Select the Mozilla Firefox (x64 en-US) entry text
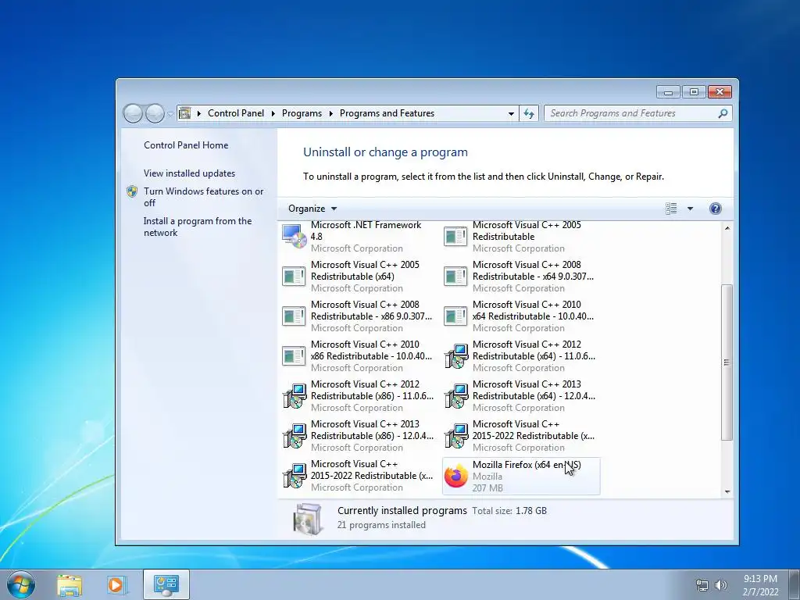 [527, 464]
